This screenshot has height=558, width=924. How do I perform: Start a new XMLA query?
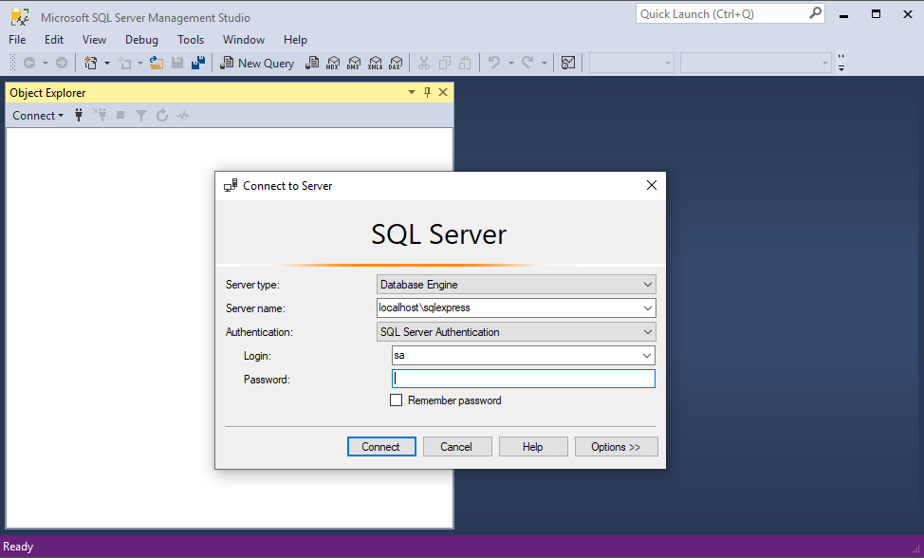[x=375, y=63]
